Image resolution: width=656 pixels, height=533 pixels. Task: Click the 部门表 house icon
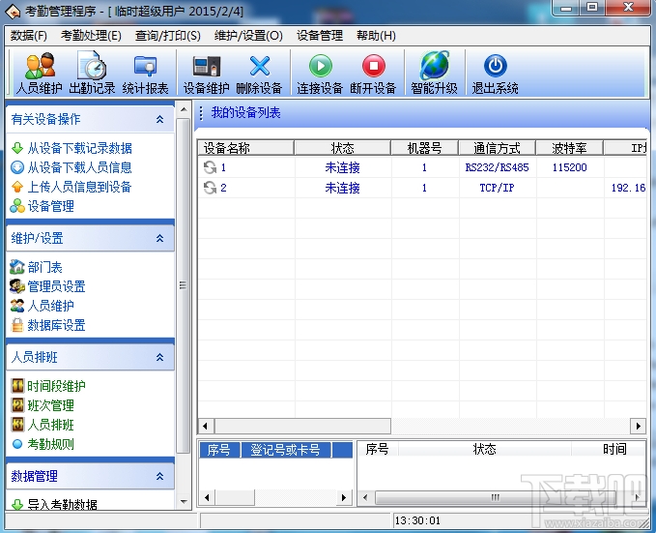tap(17, 267)
